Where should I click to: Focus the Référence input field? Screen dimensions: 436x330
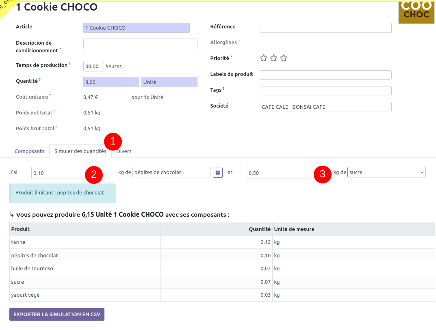click(325, 28)
